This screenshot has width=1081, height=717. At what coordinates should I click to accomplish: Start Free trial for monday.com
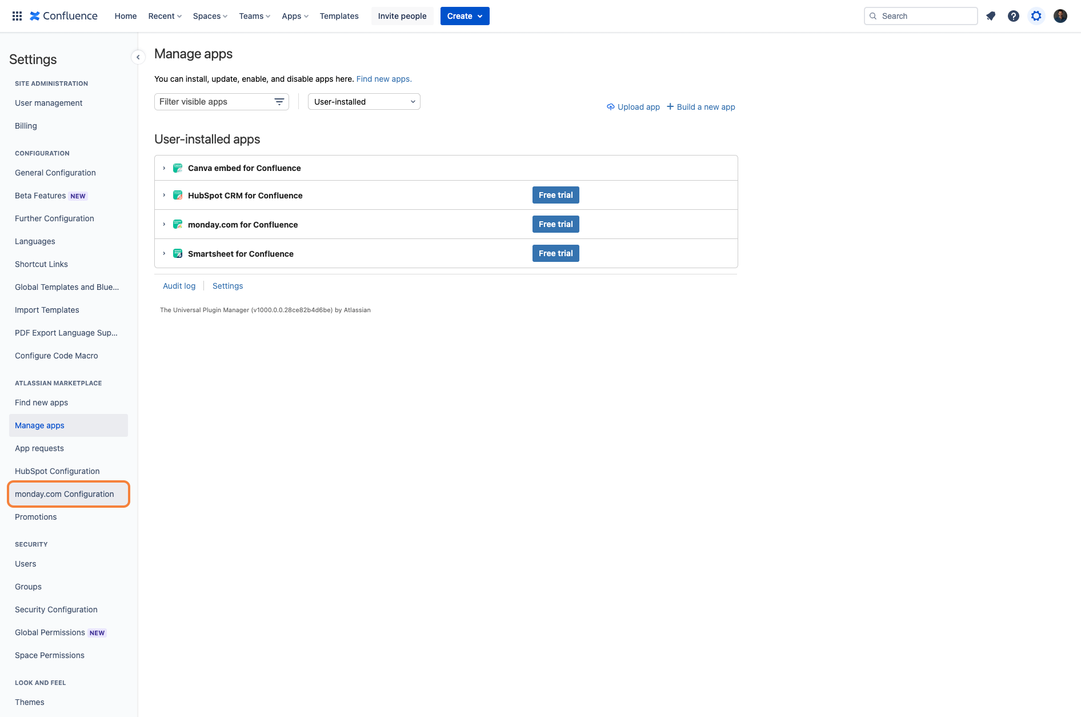coord(556,224)
